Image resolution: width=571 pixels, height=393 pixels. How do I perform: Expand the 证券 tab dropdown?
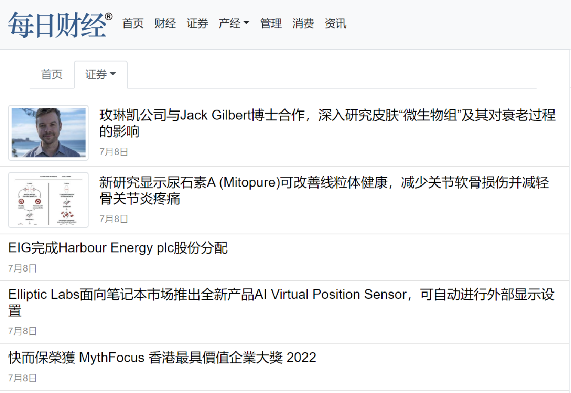(x=101, y=74)
